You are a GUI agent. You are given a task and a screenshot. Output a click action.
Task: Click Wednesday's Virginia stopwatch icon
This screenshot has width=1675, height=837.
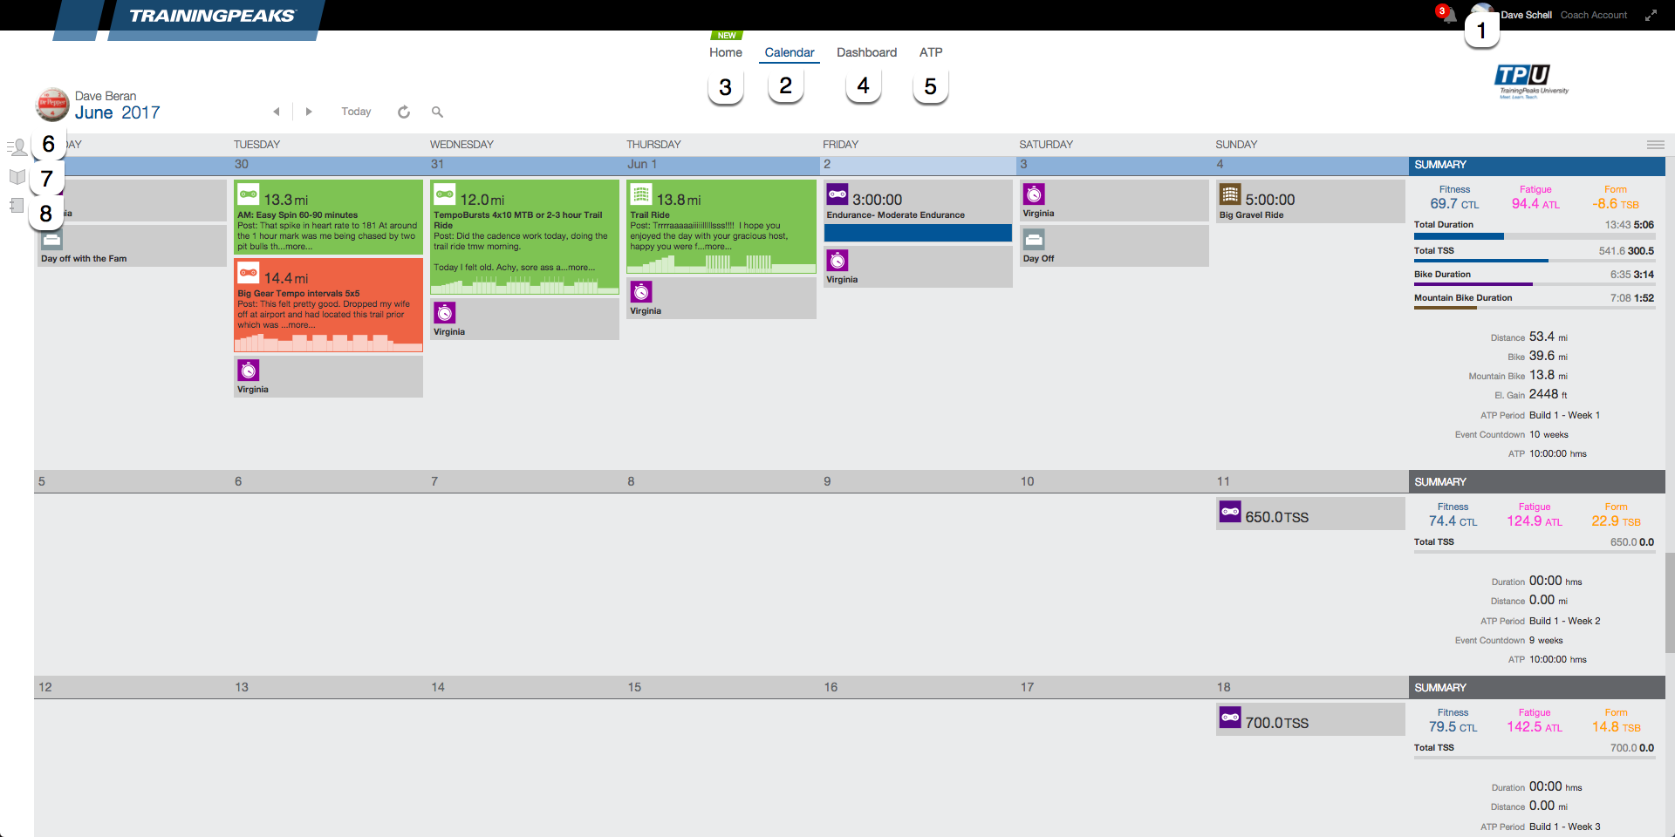[445, 312]
